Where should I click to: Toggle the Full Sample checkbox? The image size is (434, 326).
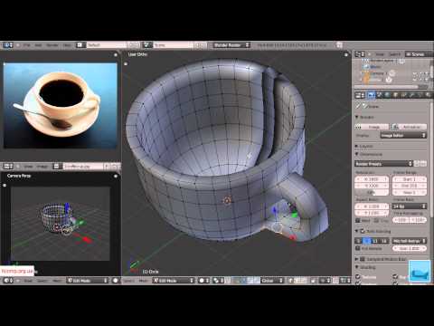pyautogui.click(x=358, y=248)
